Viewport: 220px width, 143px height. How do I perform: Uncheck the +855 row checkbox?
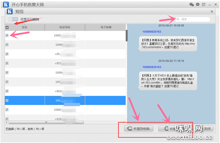pos(7,63)
